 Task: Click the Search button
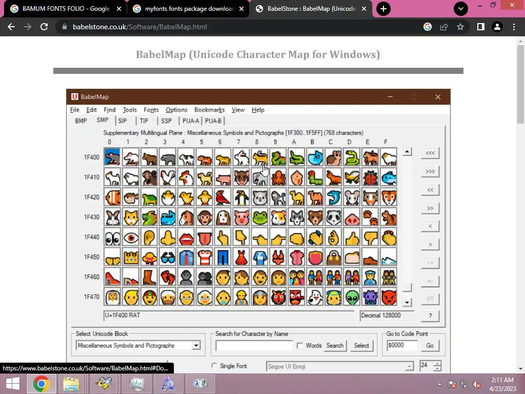(335, 345)
